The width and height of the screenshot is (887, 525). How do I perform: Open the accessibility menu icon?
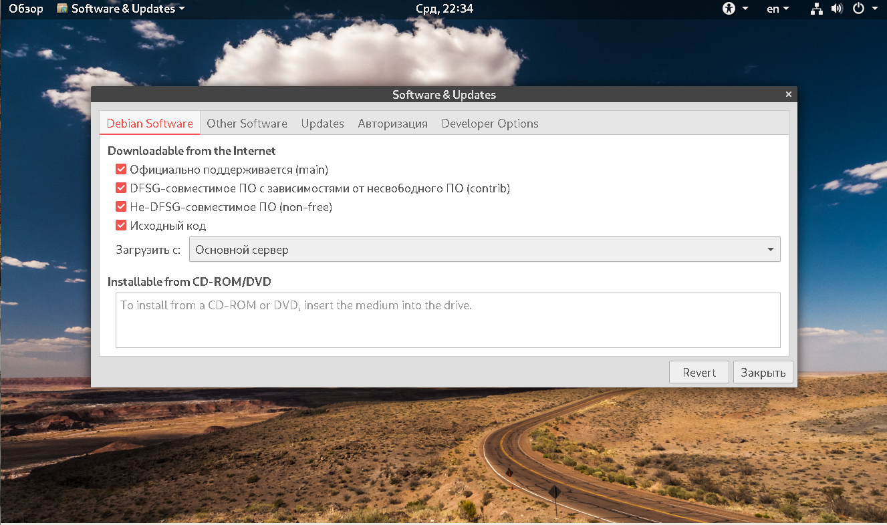point(729,9)
